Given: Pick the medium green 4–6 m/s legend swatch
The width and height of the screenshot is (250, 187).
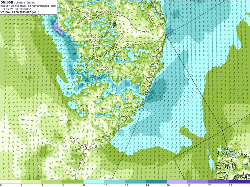Looking at the screenshot, I should click(52, 181).
